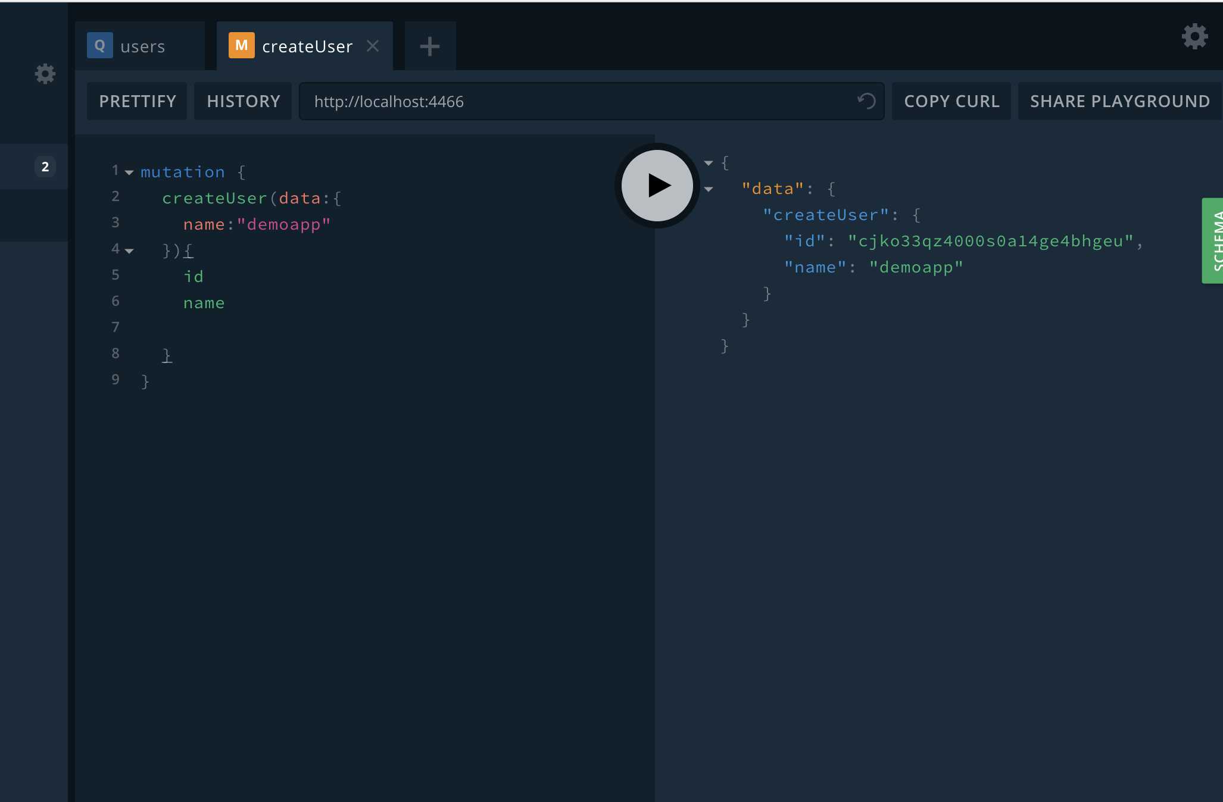1223x802 pixels.
Task: Collapse the "data" object in response
Action: coord(709,189)
